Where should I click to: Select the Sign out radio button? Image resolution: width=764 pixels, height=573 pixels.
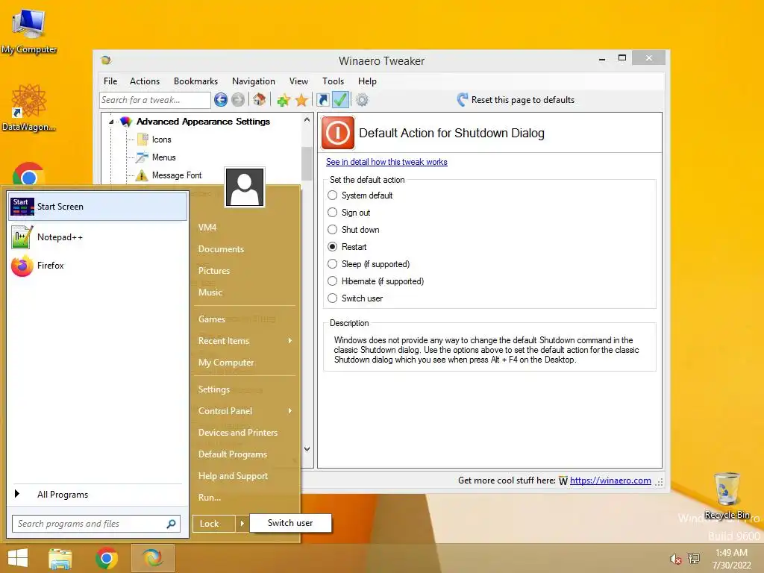pos(332,213)
